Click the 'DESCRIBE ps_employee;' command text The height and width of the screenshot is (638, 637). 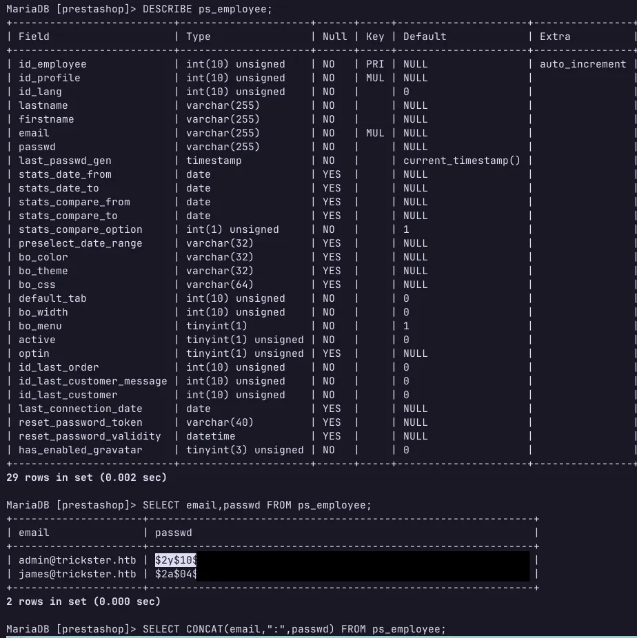(x=208, y=9)
